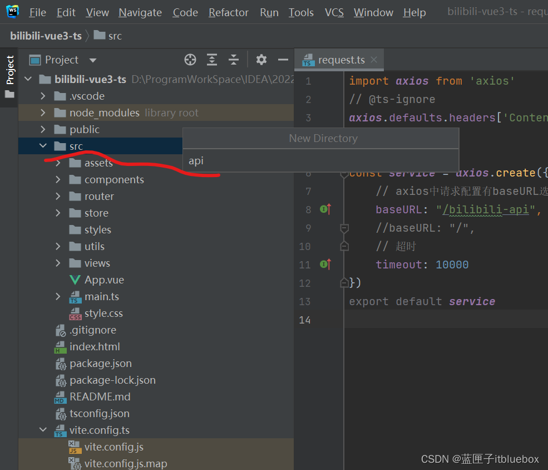This screenshot has height=470, width=548.
Task: Open the VCS menu
Action: pyautogui.click(x=334, y=13)
